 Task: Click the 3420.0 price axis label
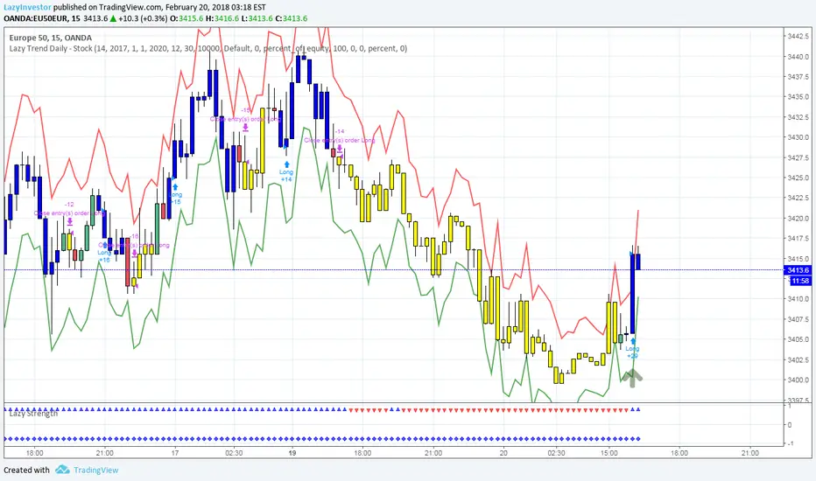[x=798, y=219]
